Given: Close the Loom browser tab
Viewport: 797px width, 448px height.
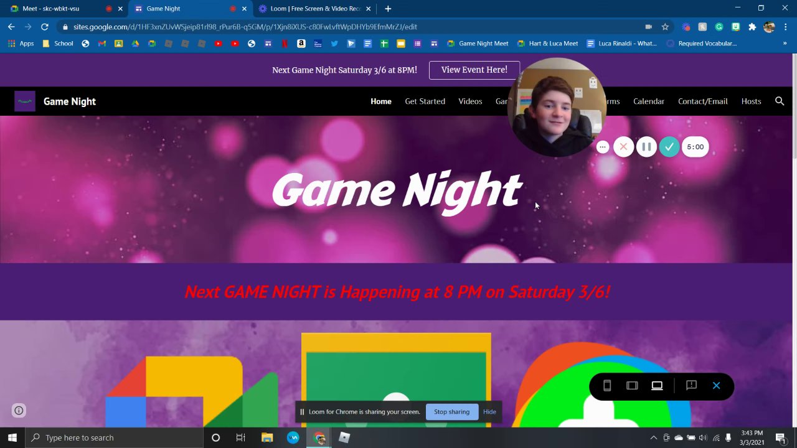Looking at the screenshot, I should pyautogui.click(x=368, y=9).
